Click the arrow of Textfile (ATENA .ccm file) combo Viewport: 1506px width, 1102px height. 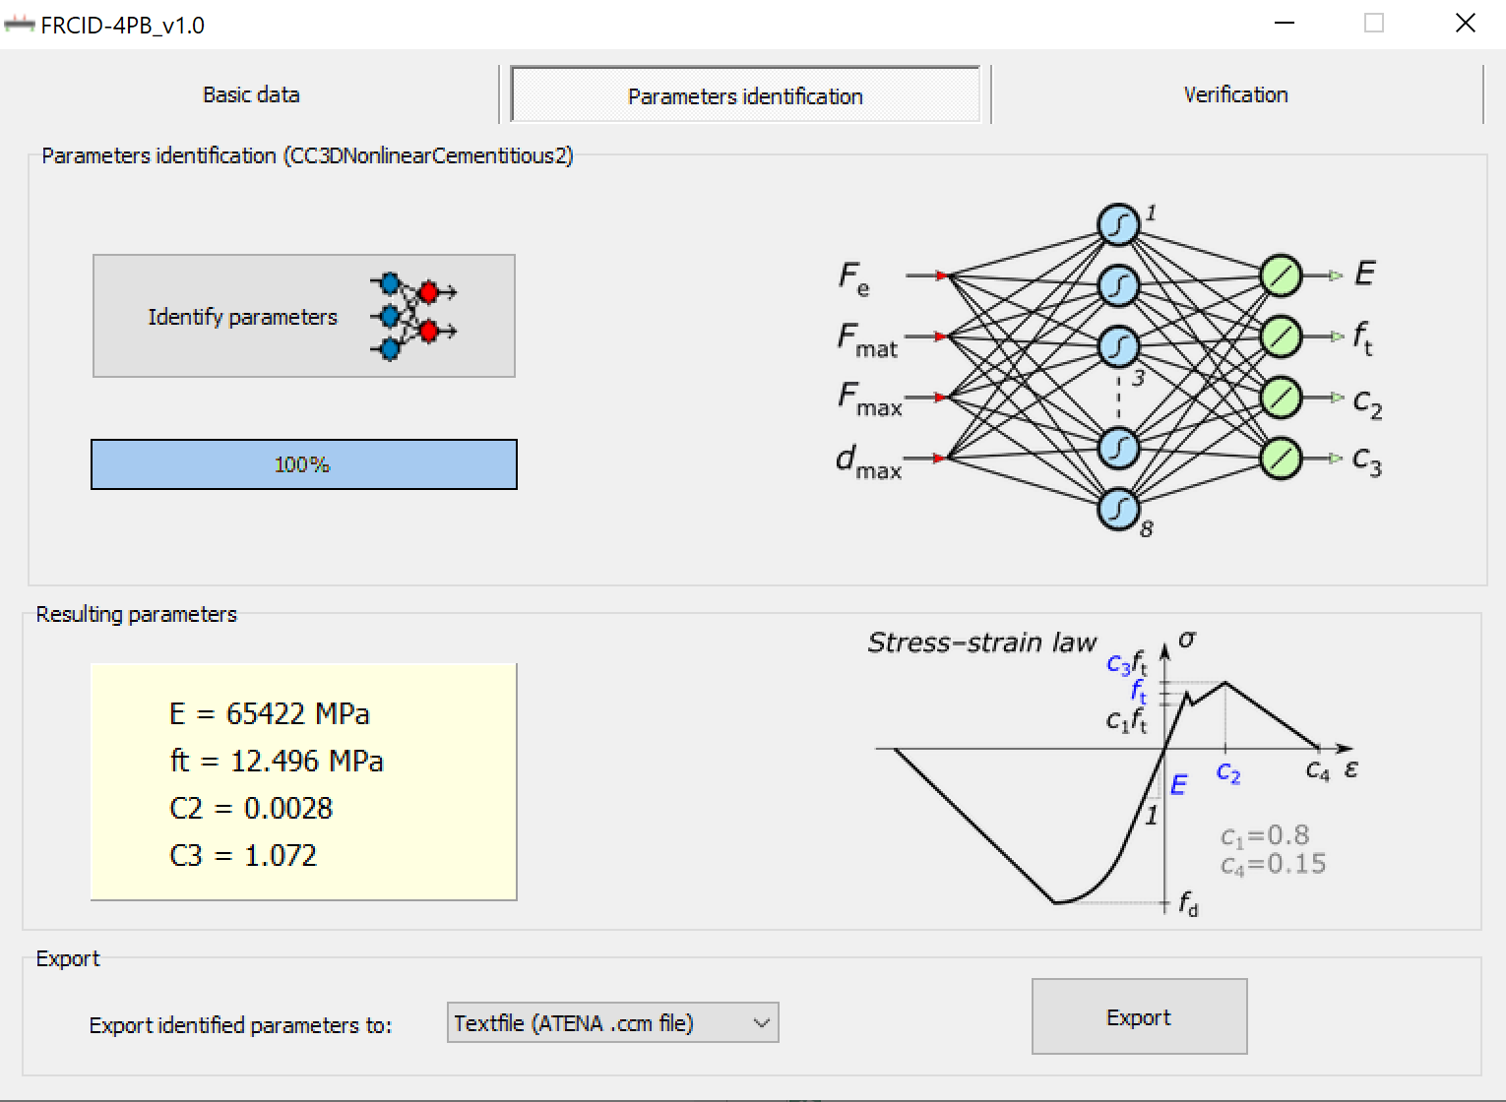pos(761,1023)
